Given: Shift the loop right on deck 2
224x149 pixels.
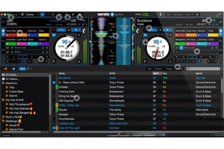Looking at the screenshot, I should (215, 61).
